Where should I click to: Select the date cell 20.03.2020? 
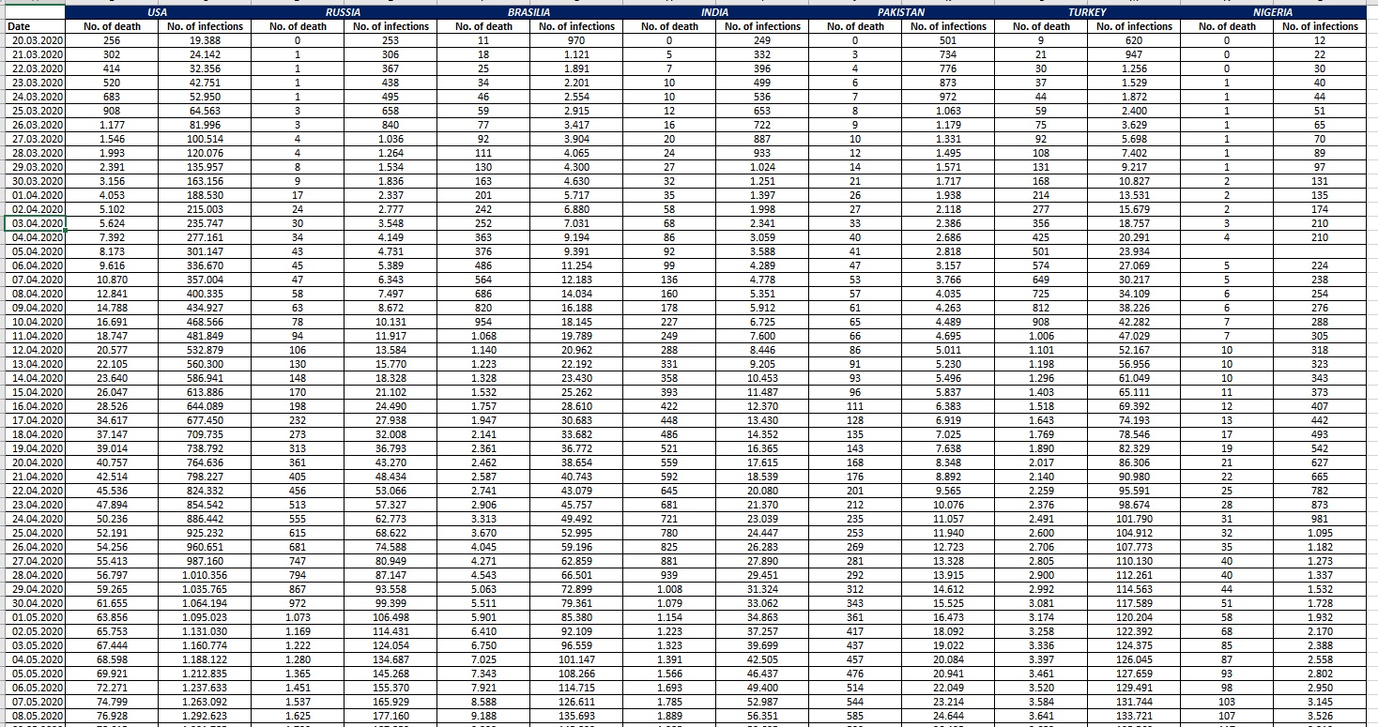(35, 40)
